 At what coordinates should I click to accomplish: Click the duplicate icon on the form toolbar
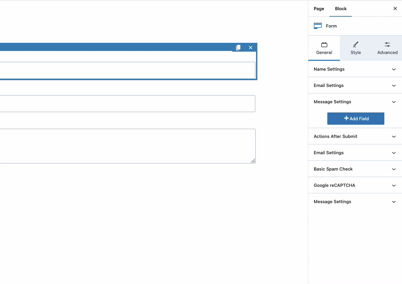point(238,48)
